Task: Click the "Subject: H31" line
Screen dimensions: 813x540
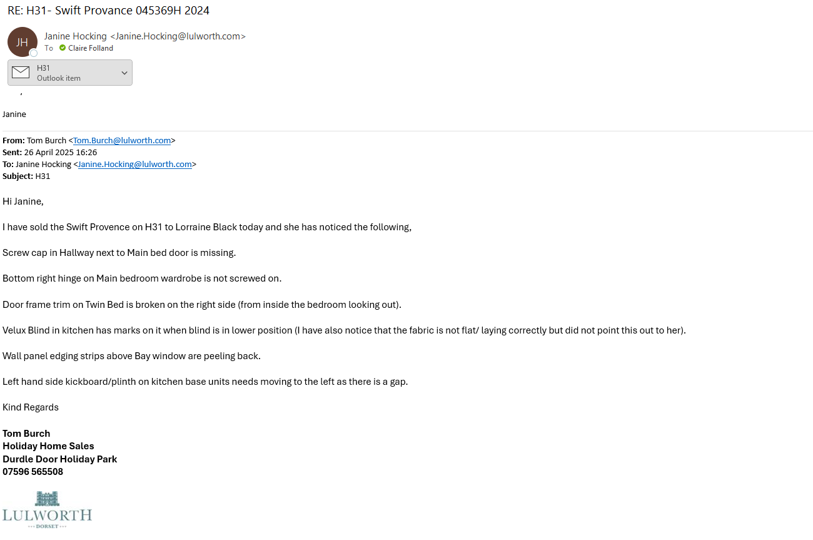Action: point(26,176)
